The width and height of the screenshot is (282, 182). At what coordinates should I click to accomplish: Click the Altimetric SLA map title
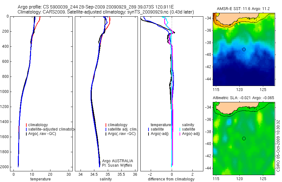click(243, 98)
